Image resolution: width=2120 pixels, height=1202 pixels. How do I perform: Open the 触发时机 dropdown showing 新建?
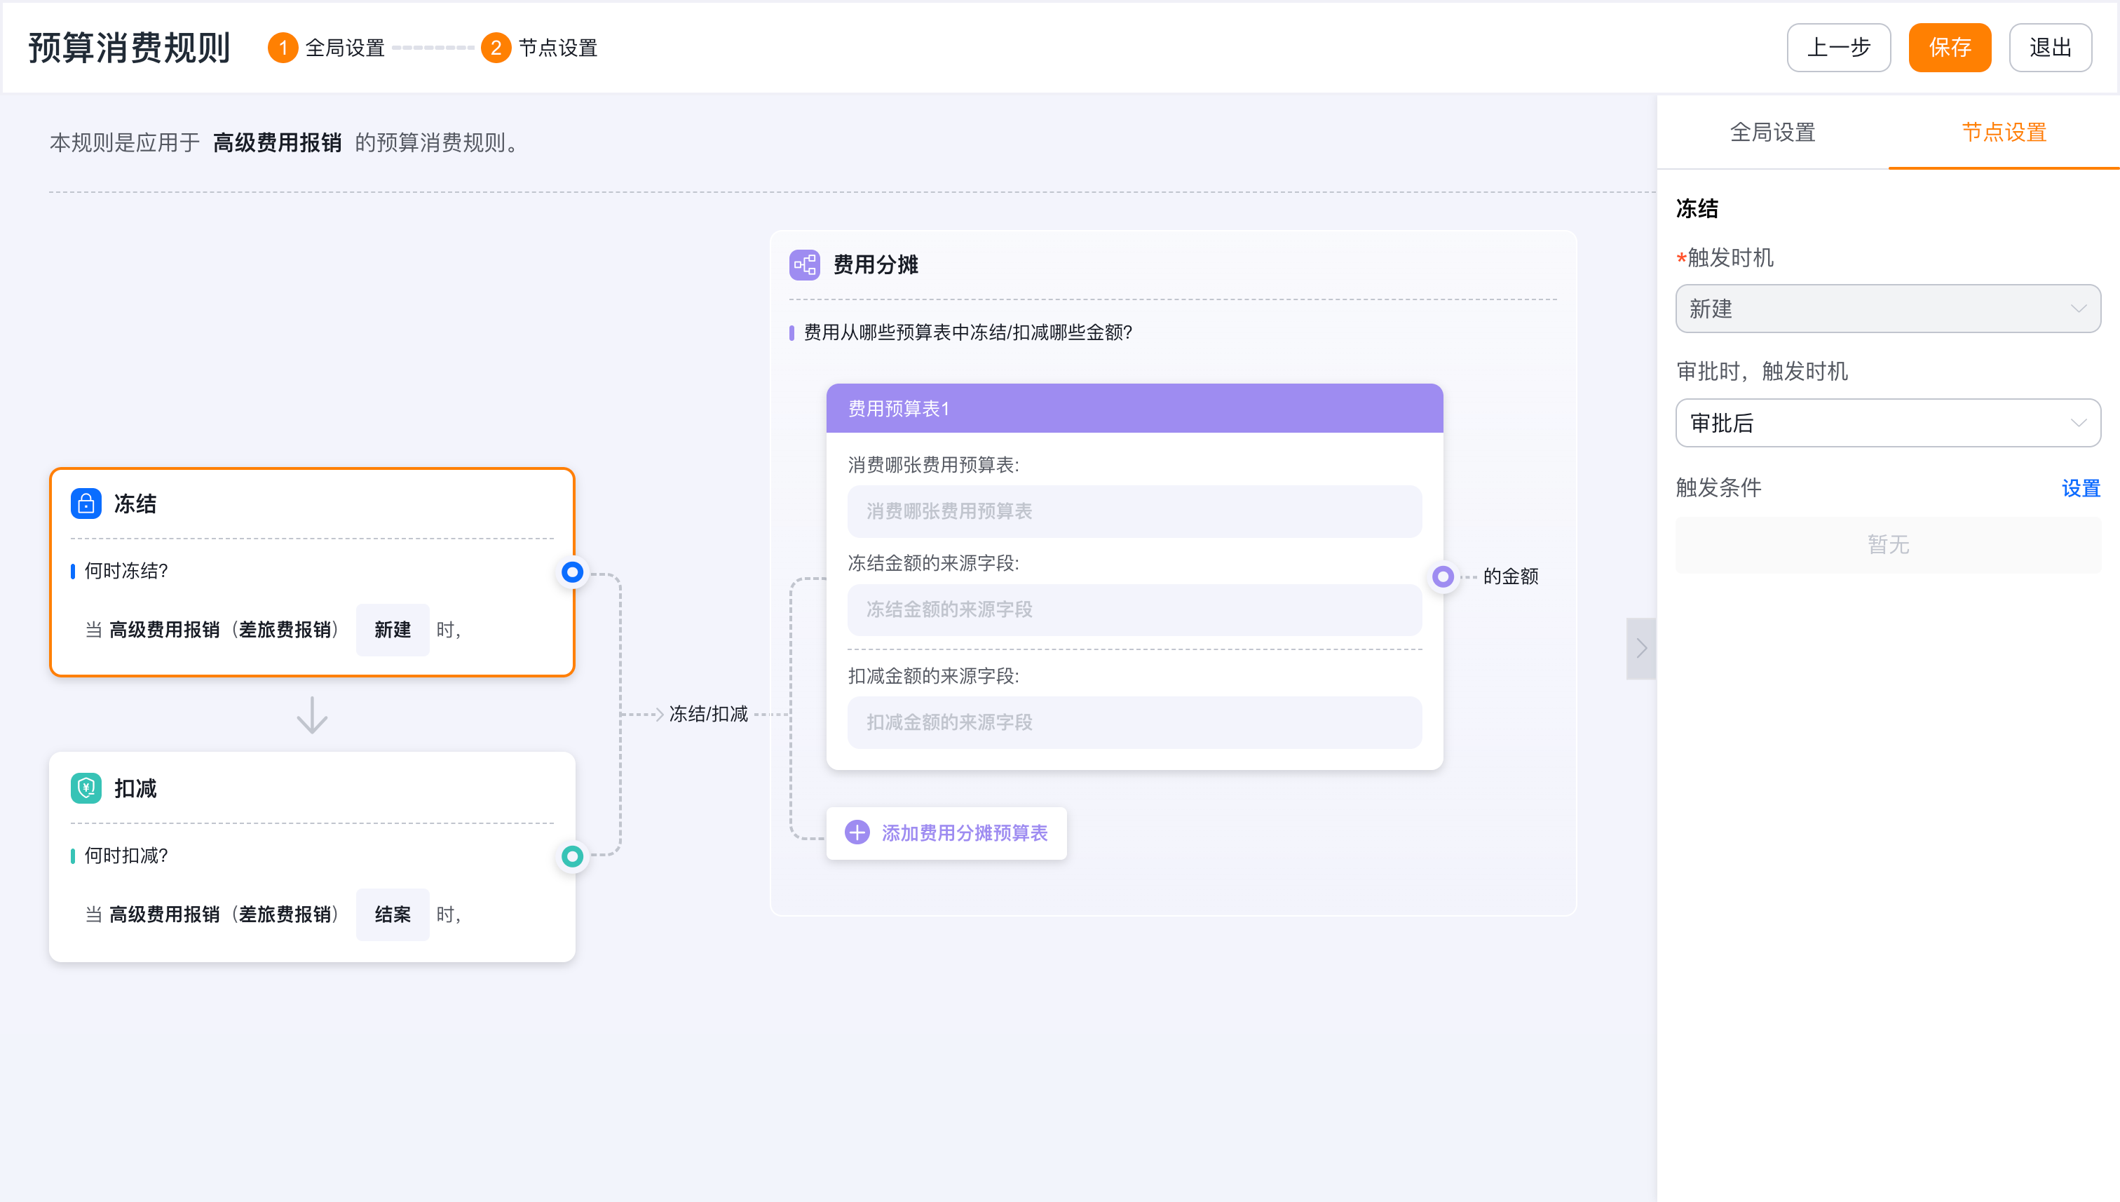pos(1888,309)
